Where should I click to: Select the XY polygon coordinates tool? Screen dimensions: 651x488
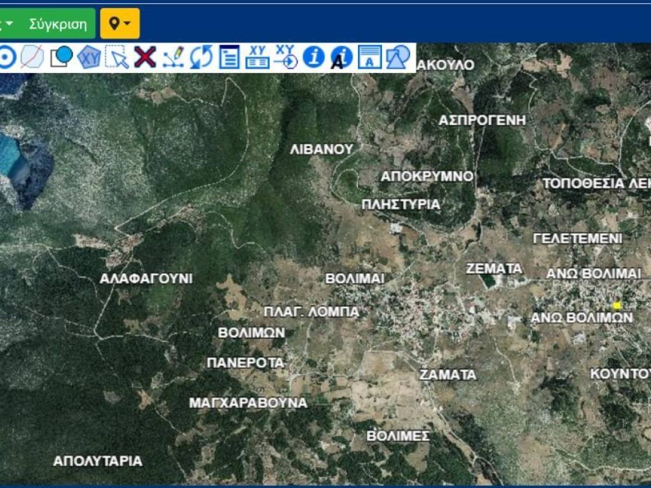pyautogui.click(x=89, y=57)
